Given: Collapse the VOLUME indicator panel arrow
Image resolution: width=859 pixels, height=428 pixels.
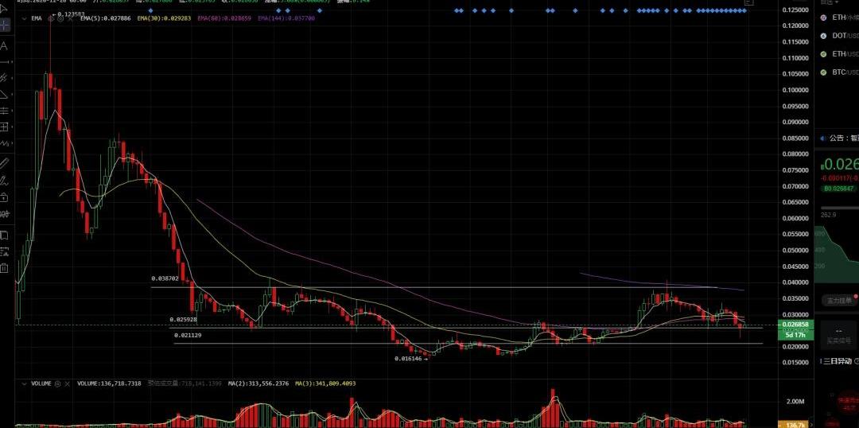Looking at the screenshot, I should click(23, 383).
